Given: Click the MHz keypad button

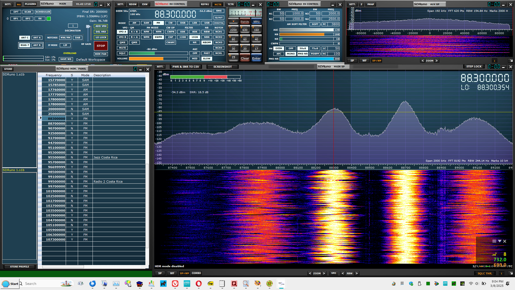Looking at the screenshot, I should coord(256,21).
